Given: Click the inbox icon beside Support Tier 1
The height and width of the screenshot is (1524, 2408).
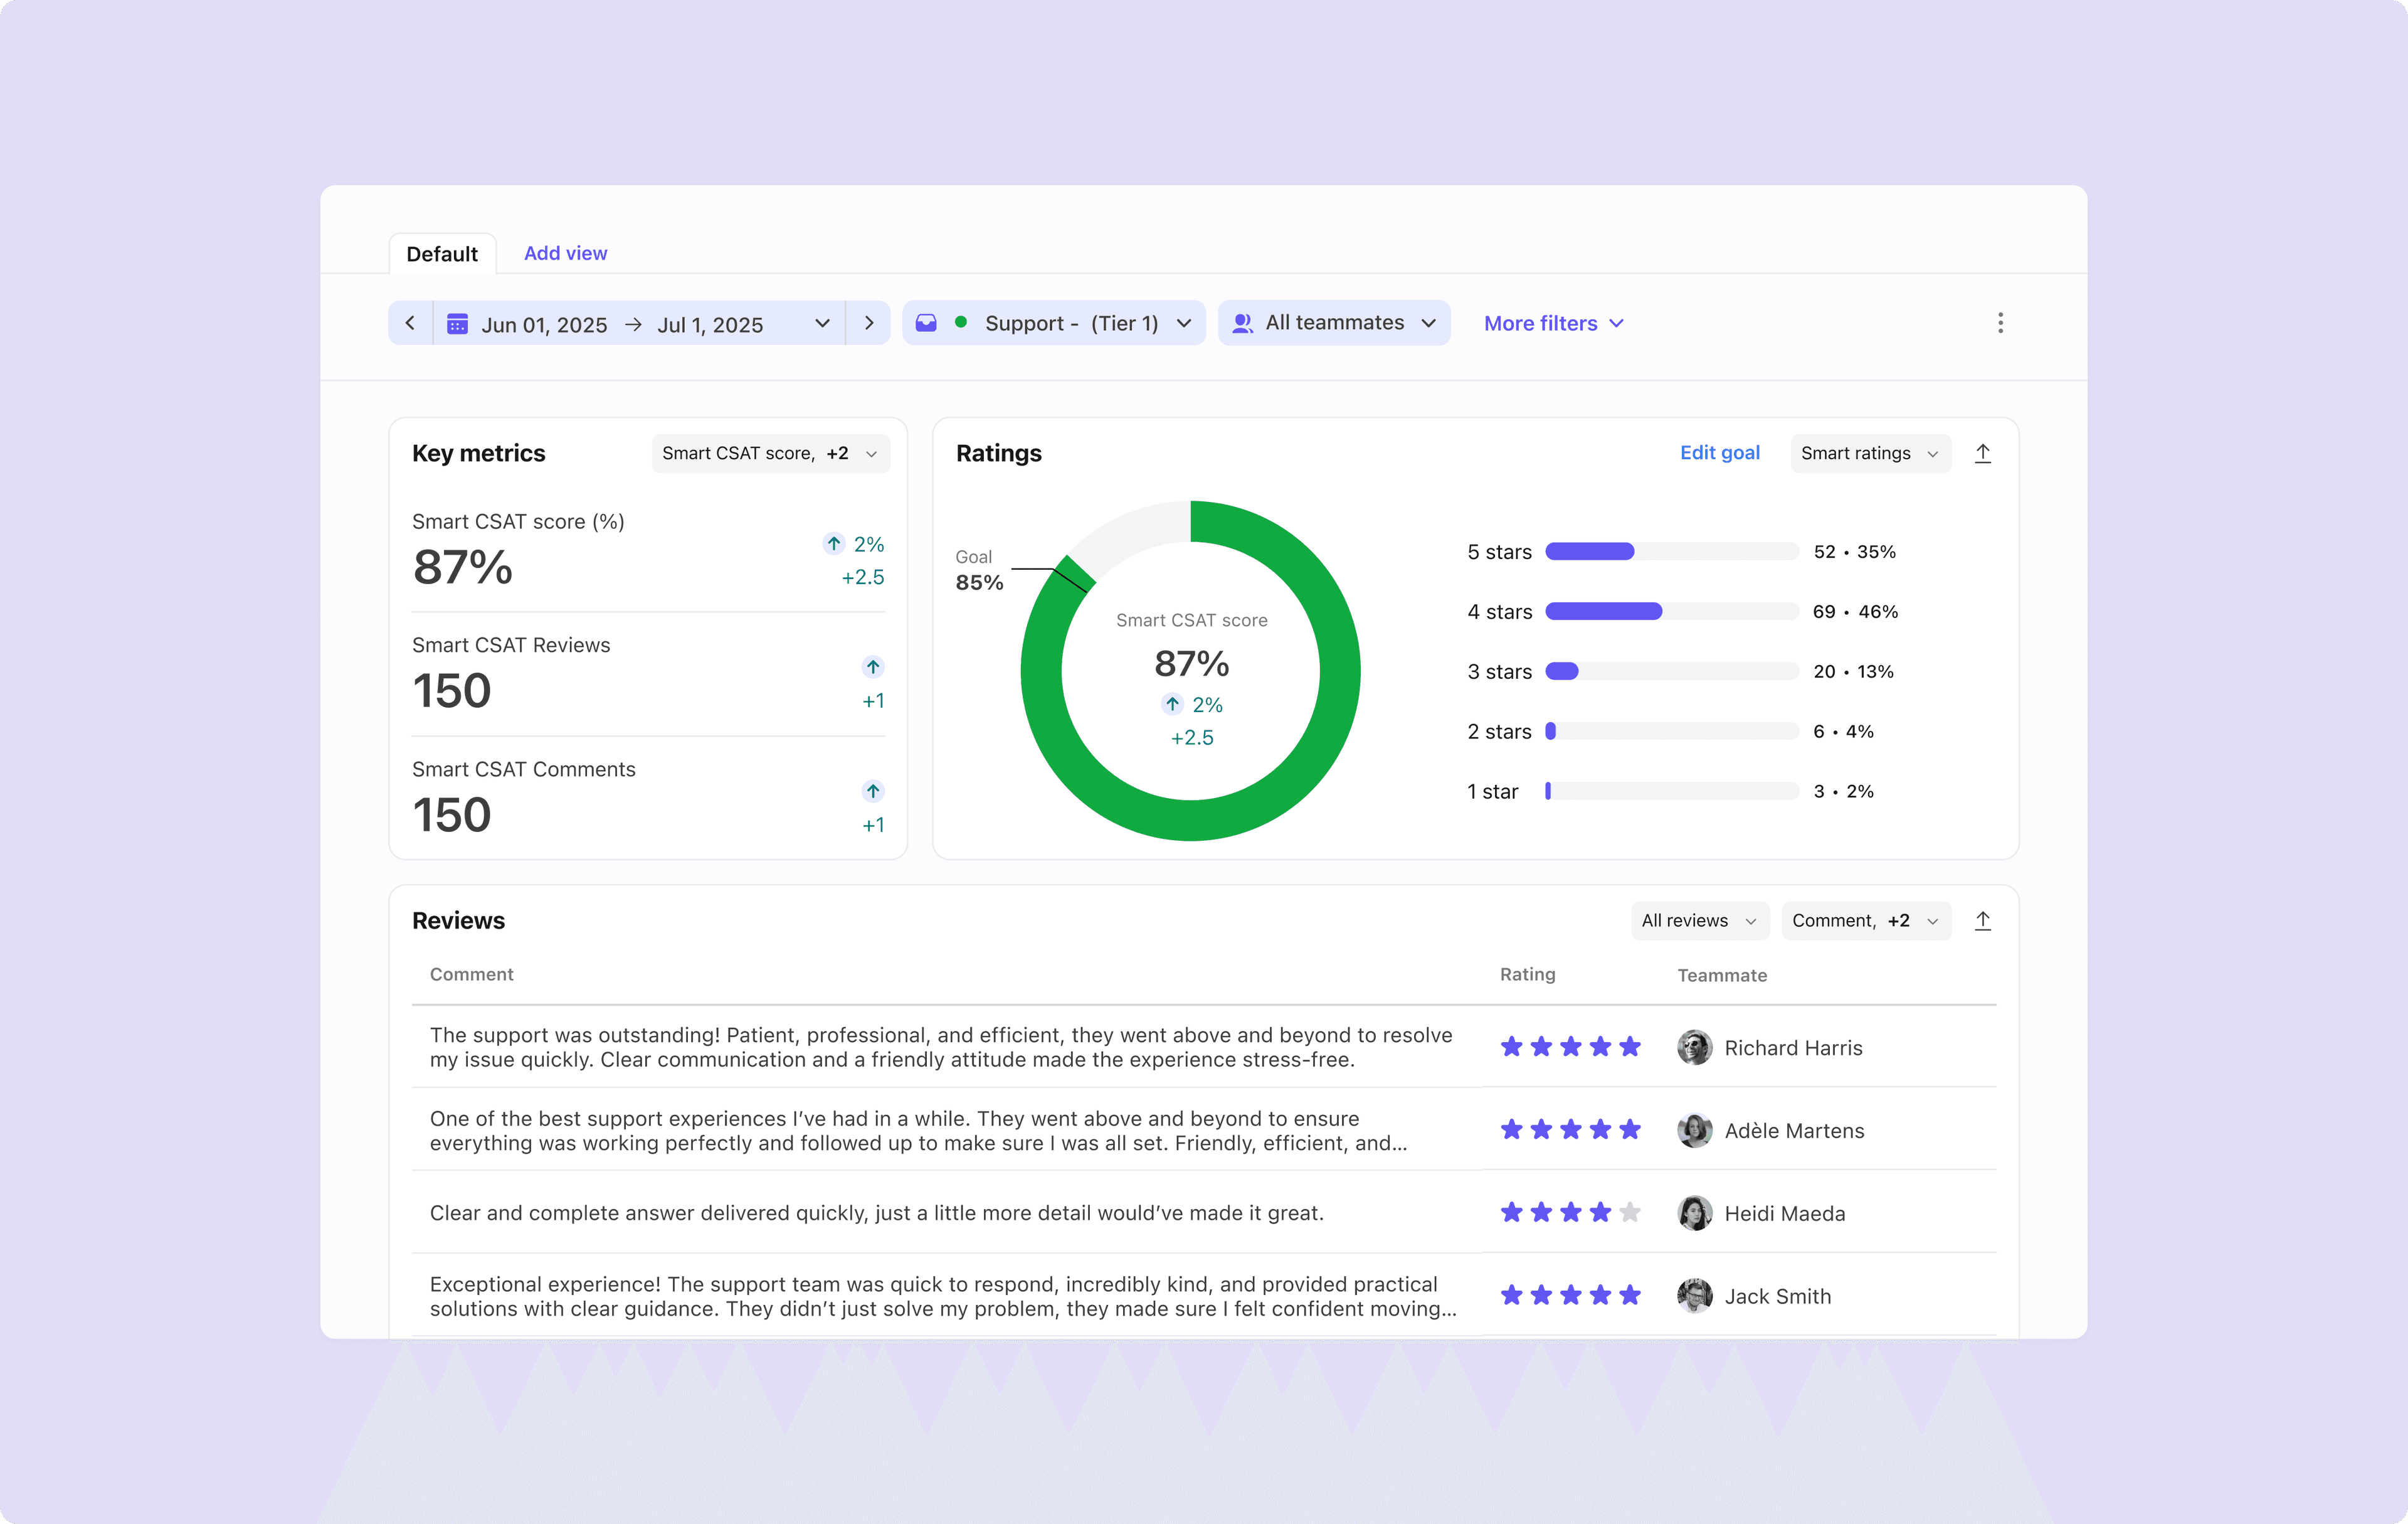Looking at the screenshot, I should (x=926, y=323).
